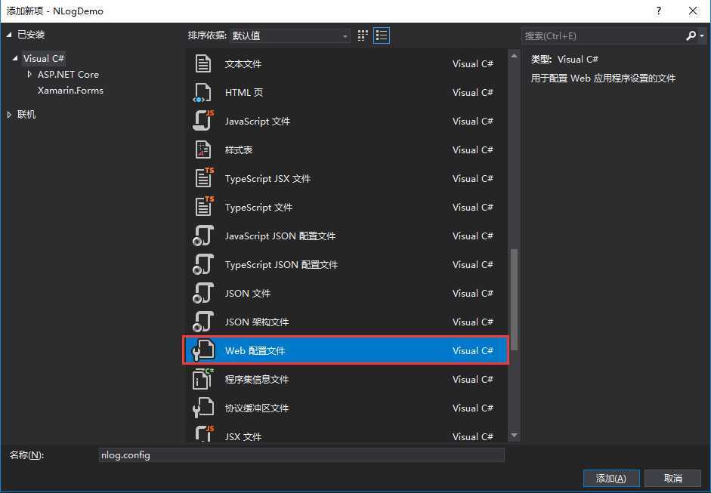The image size is (711, 493).
Task: Click the JSON 架构文件 icon
Action: pyautogui.click(x=202, y=322)
